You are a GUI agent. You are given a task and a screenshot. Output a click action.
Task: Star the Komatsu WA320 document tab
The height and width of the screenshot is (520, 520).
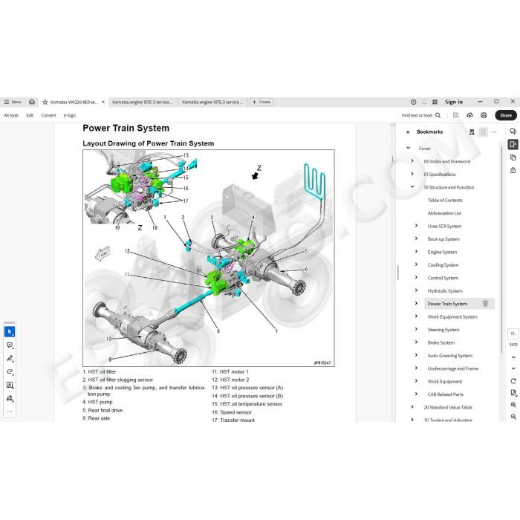(45, 103)
